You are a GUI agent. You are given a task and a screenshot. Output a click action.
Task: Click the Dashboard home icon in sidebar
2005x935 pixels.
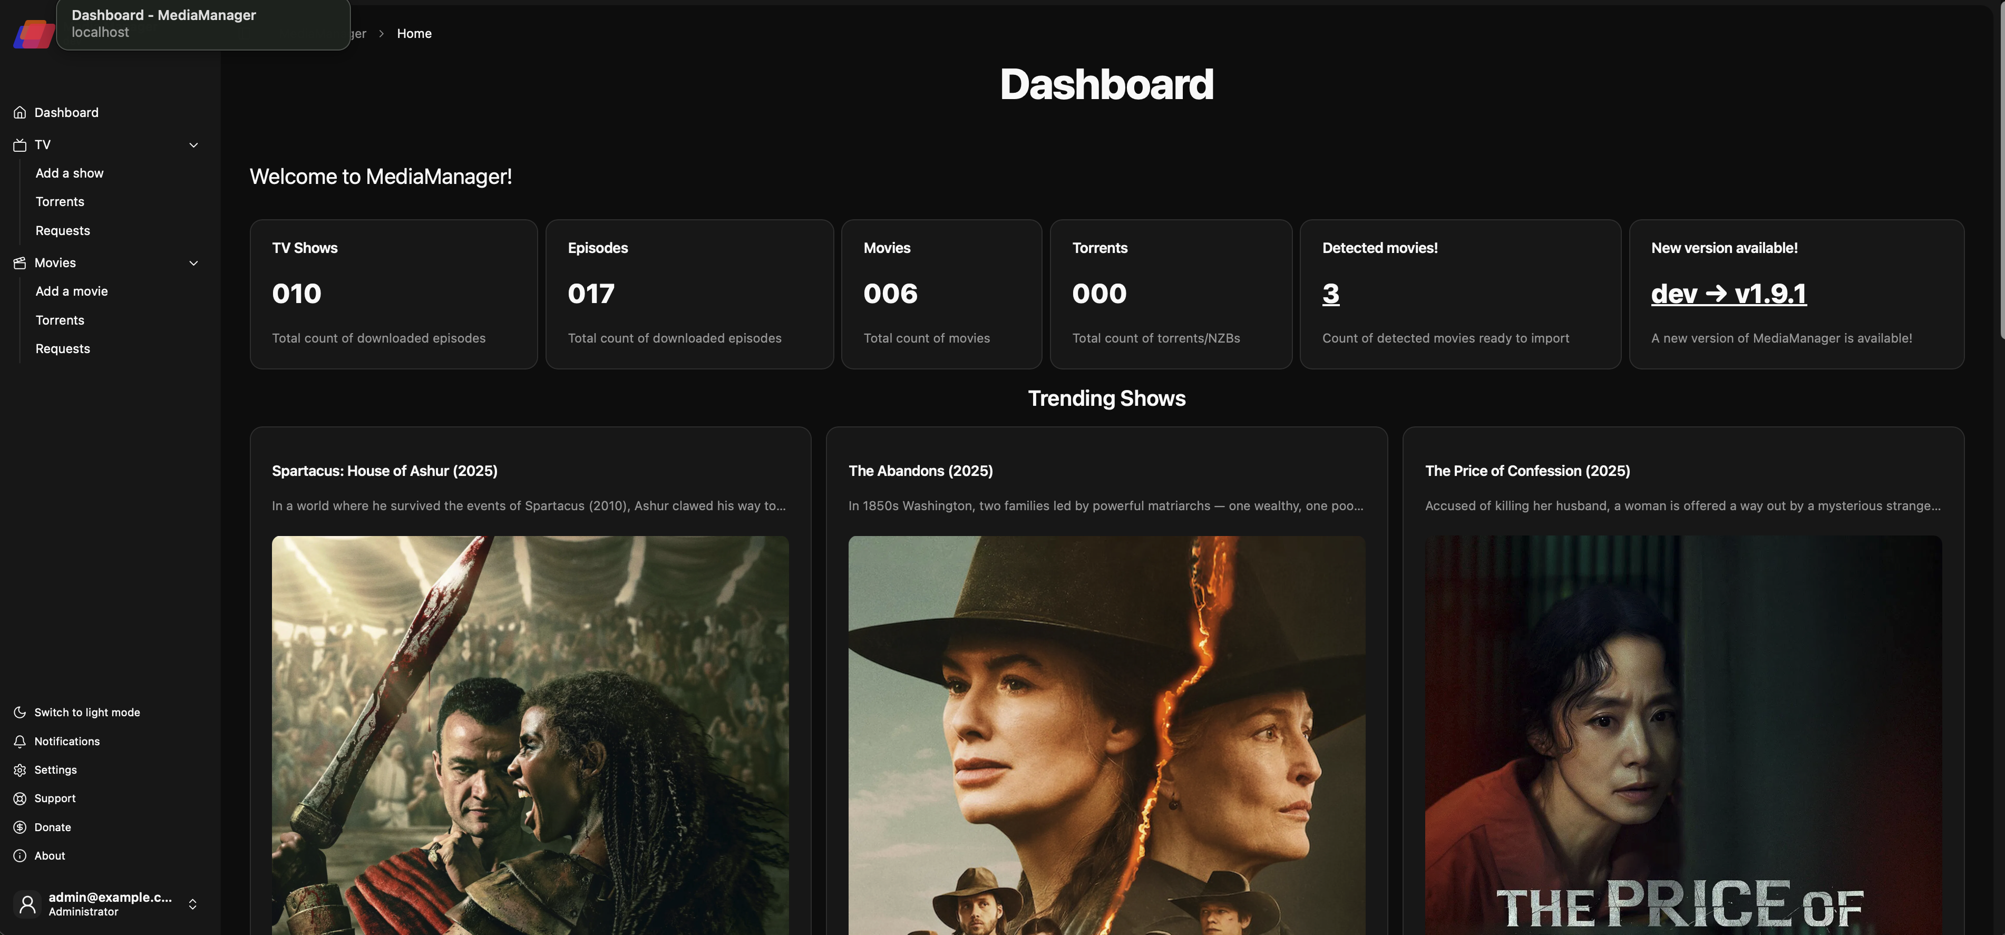(20, 112)
